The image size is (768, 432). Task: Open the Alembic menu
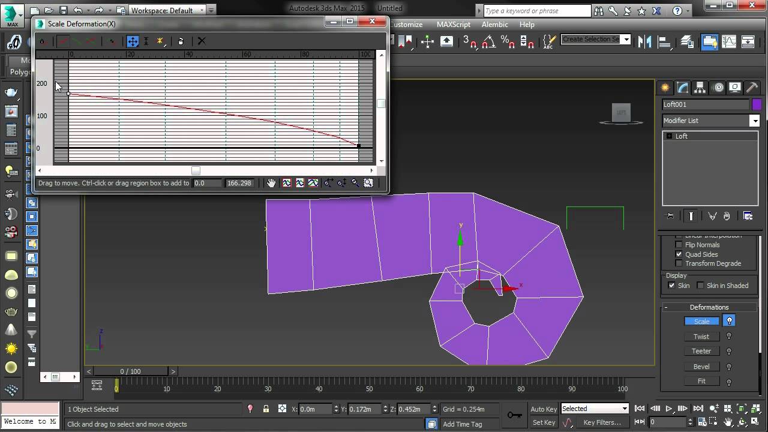click(x=495, y=25)
